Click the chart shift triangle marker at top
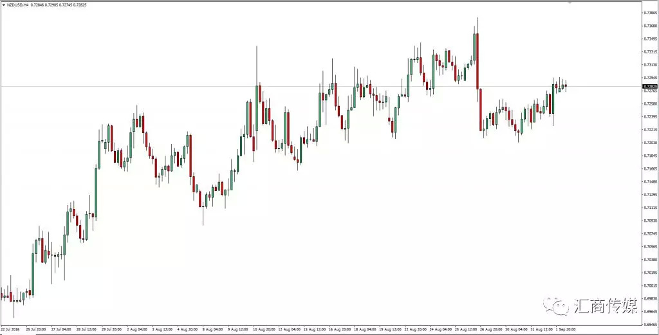Viewport: 659px width, 335px height. pos(569,3)
